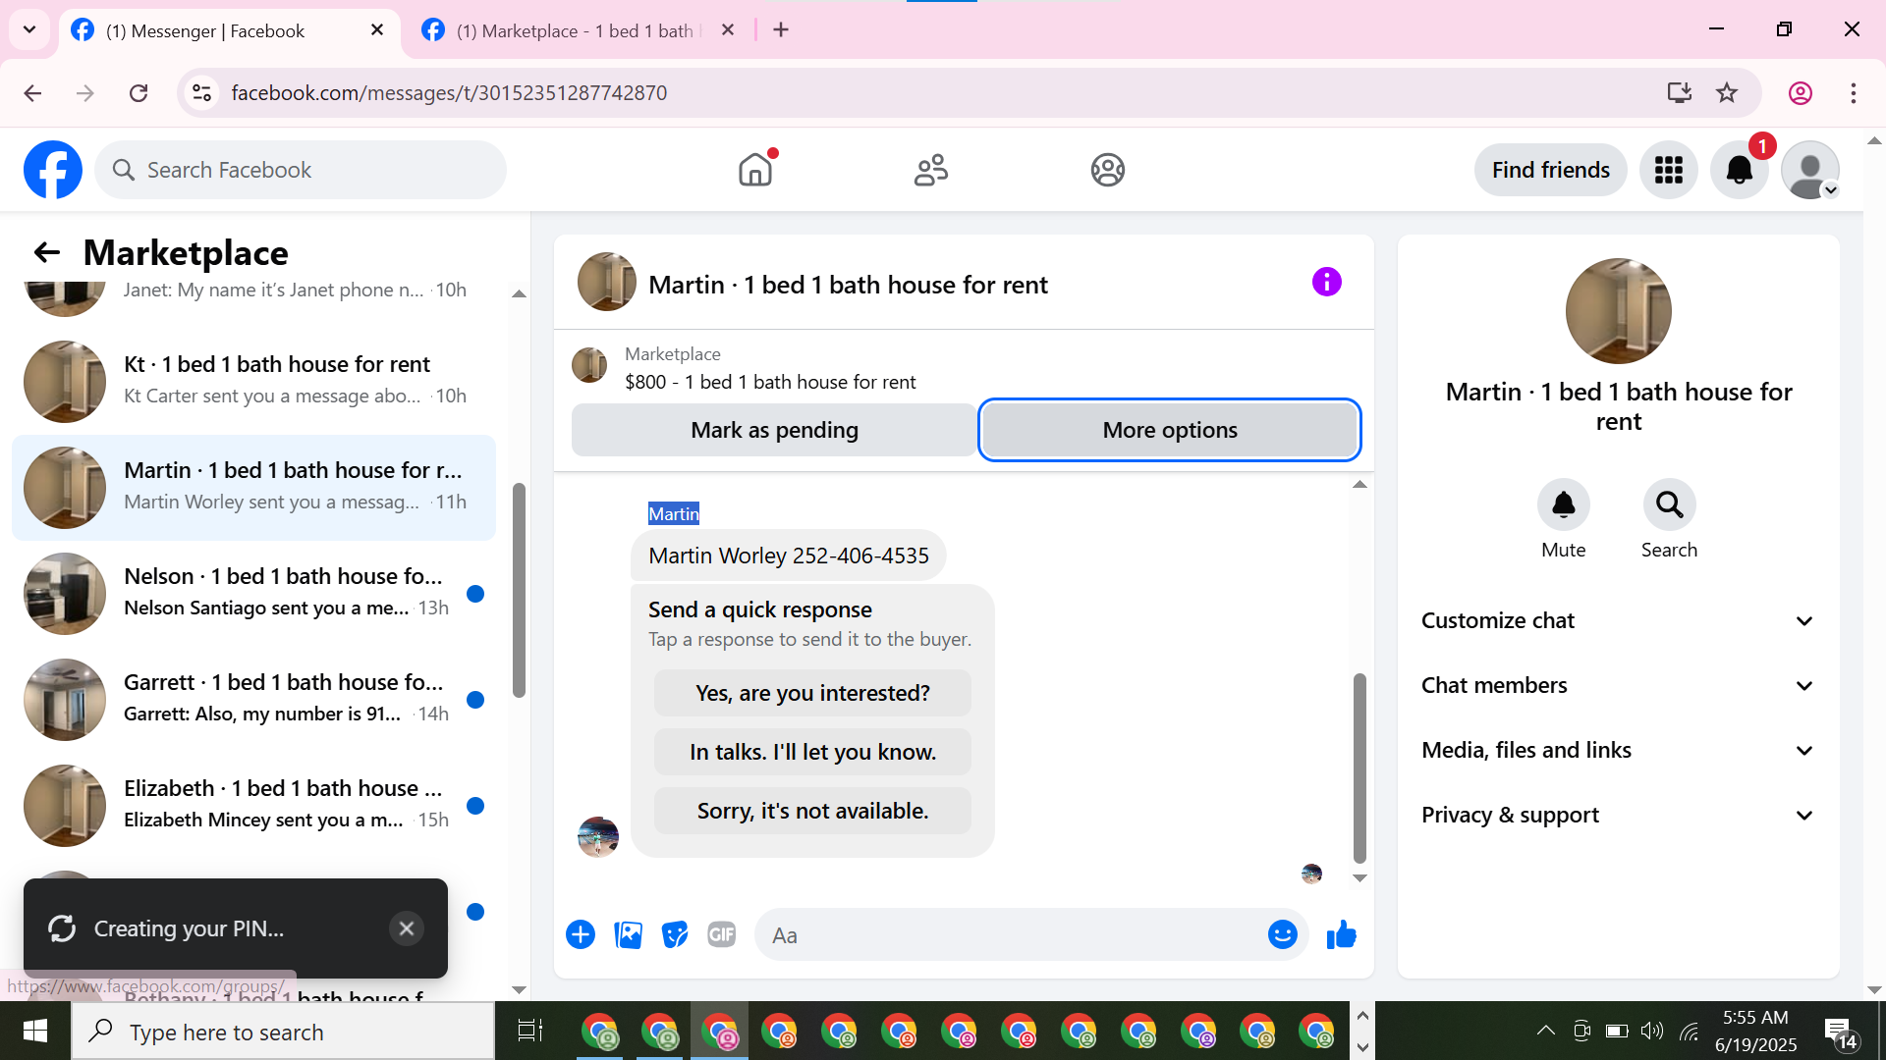Viewport: 1886px width, 1060px height.
Task: Open Chrome three-dot menu
Action: [x=1853, y=92]
